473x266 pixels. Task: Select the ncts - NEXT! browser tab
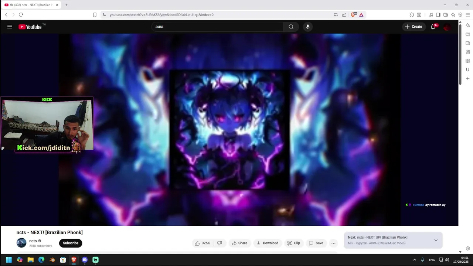point(31,5)
